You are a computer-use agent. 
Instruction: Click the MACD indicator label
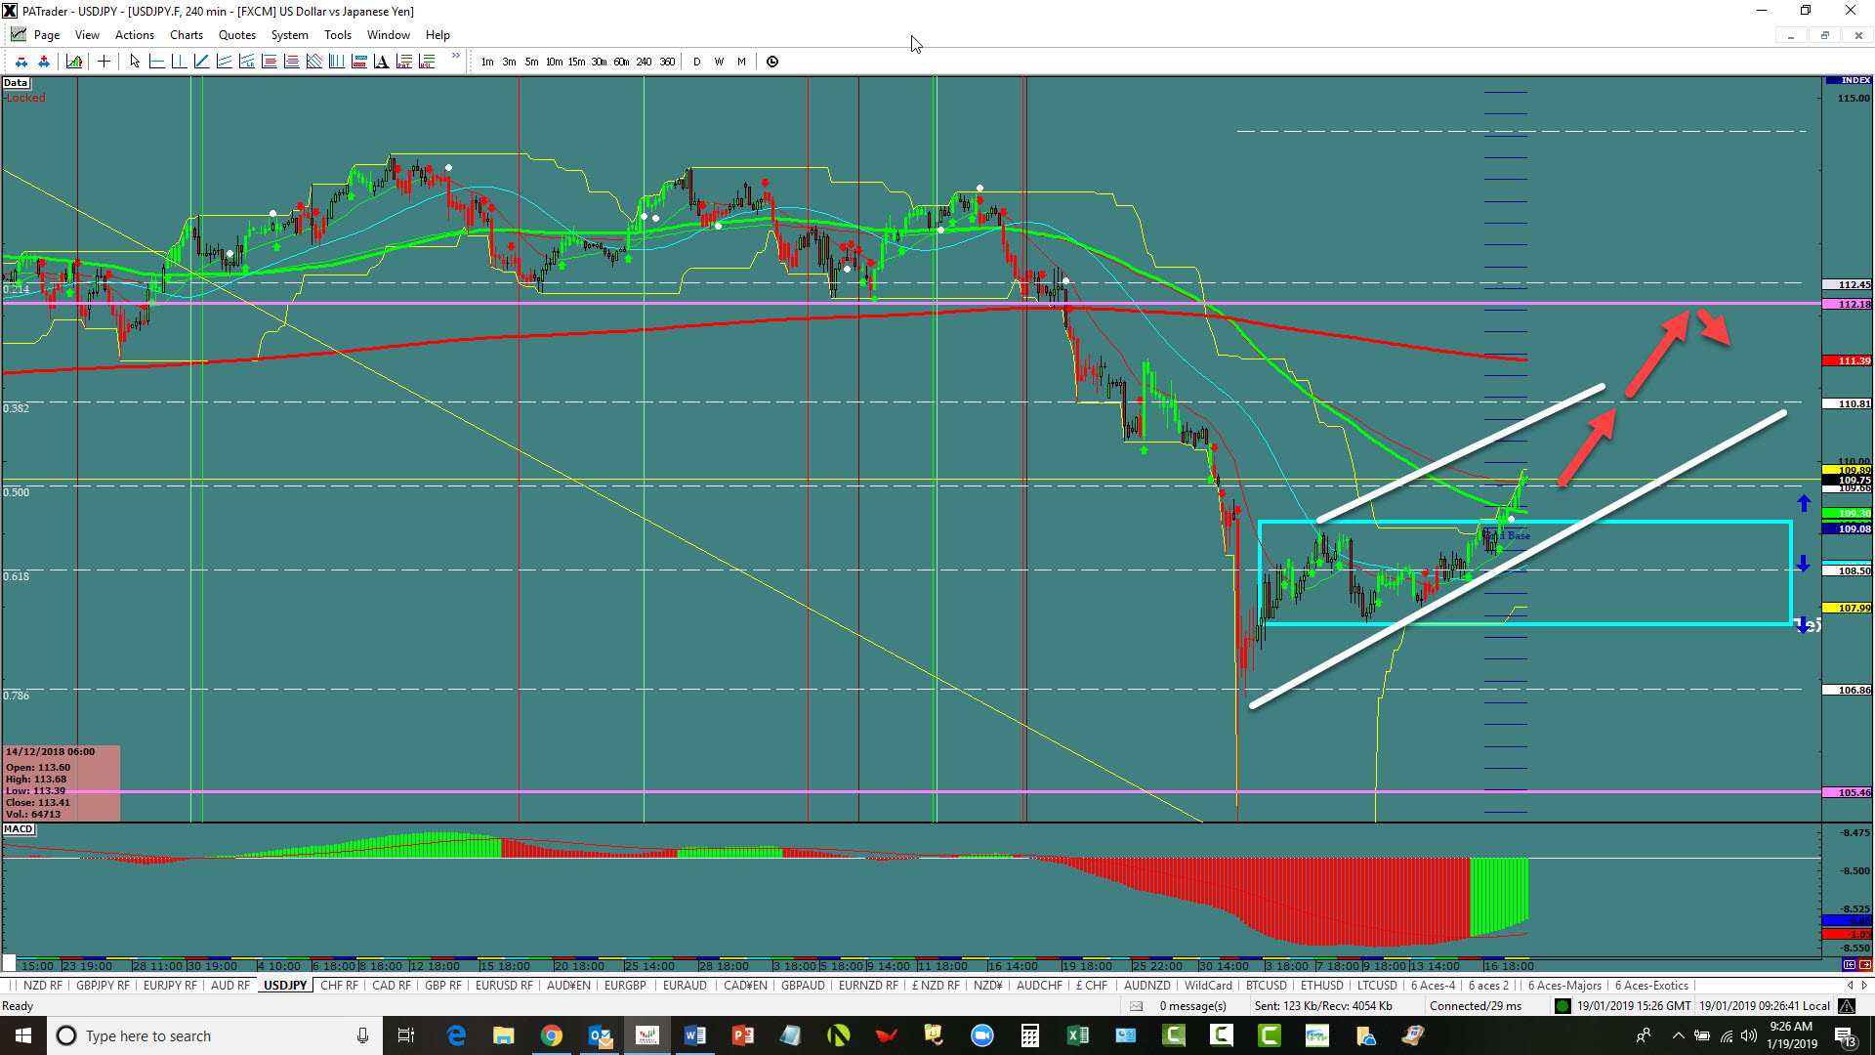tap(19, 829)
